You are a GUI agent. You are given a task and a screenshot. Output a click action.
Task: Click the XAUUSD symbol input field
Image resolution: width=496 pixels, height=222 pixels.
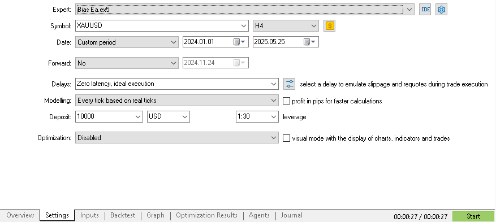point(158,26)
